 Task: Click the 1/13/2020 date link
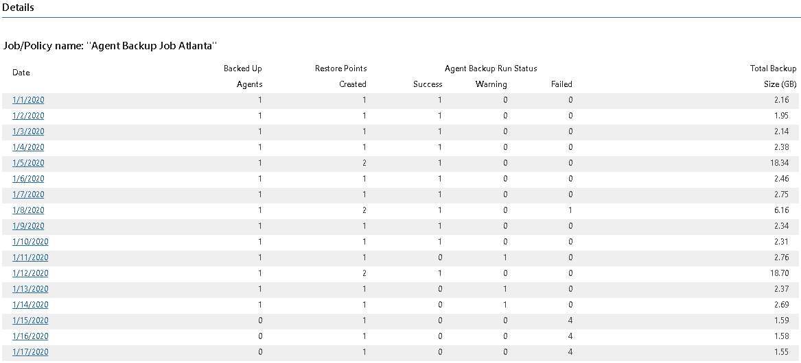(x=30, y=289)
